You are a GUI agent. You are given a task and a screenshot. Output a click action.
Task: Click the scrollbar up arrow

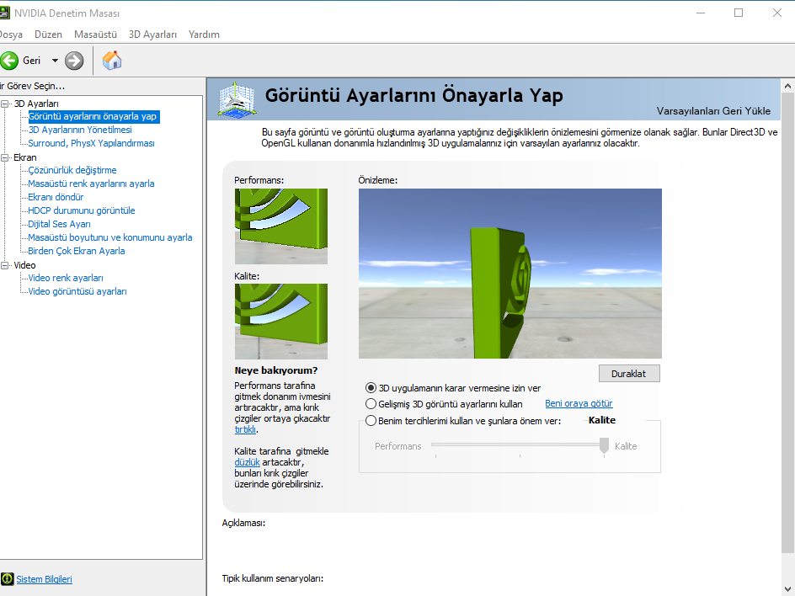(x=787, y=86)
